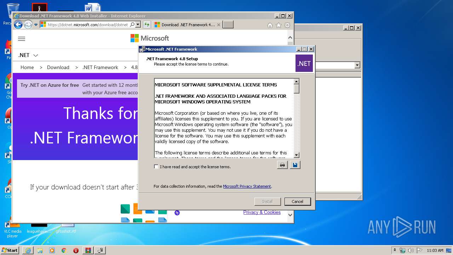
Task: Click the Cancel button in setup
Action: tap(297, 202)
